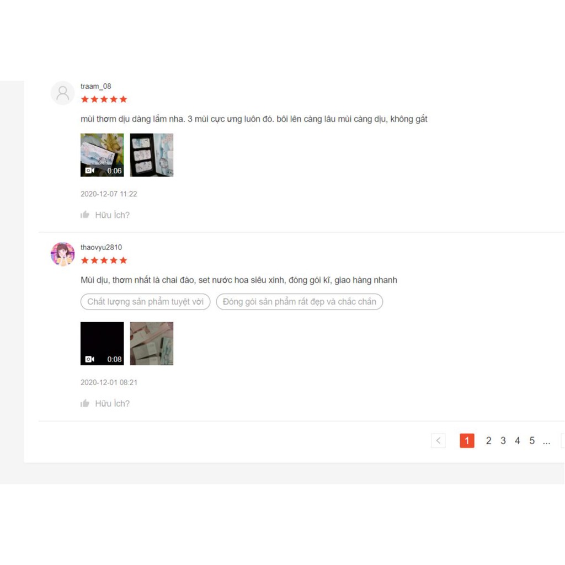
Task: Open thaovyu2810's profile avatar
Action: [63, 254]
